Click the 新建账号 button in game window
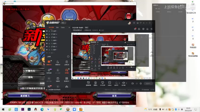The image size is (200, 112). [25, 96]
